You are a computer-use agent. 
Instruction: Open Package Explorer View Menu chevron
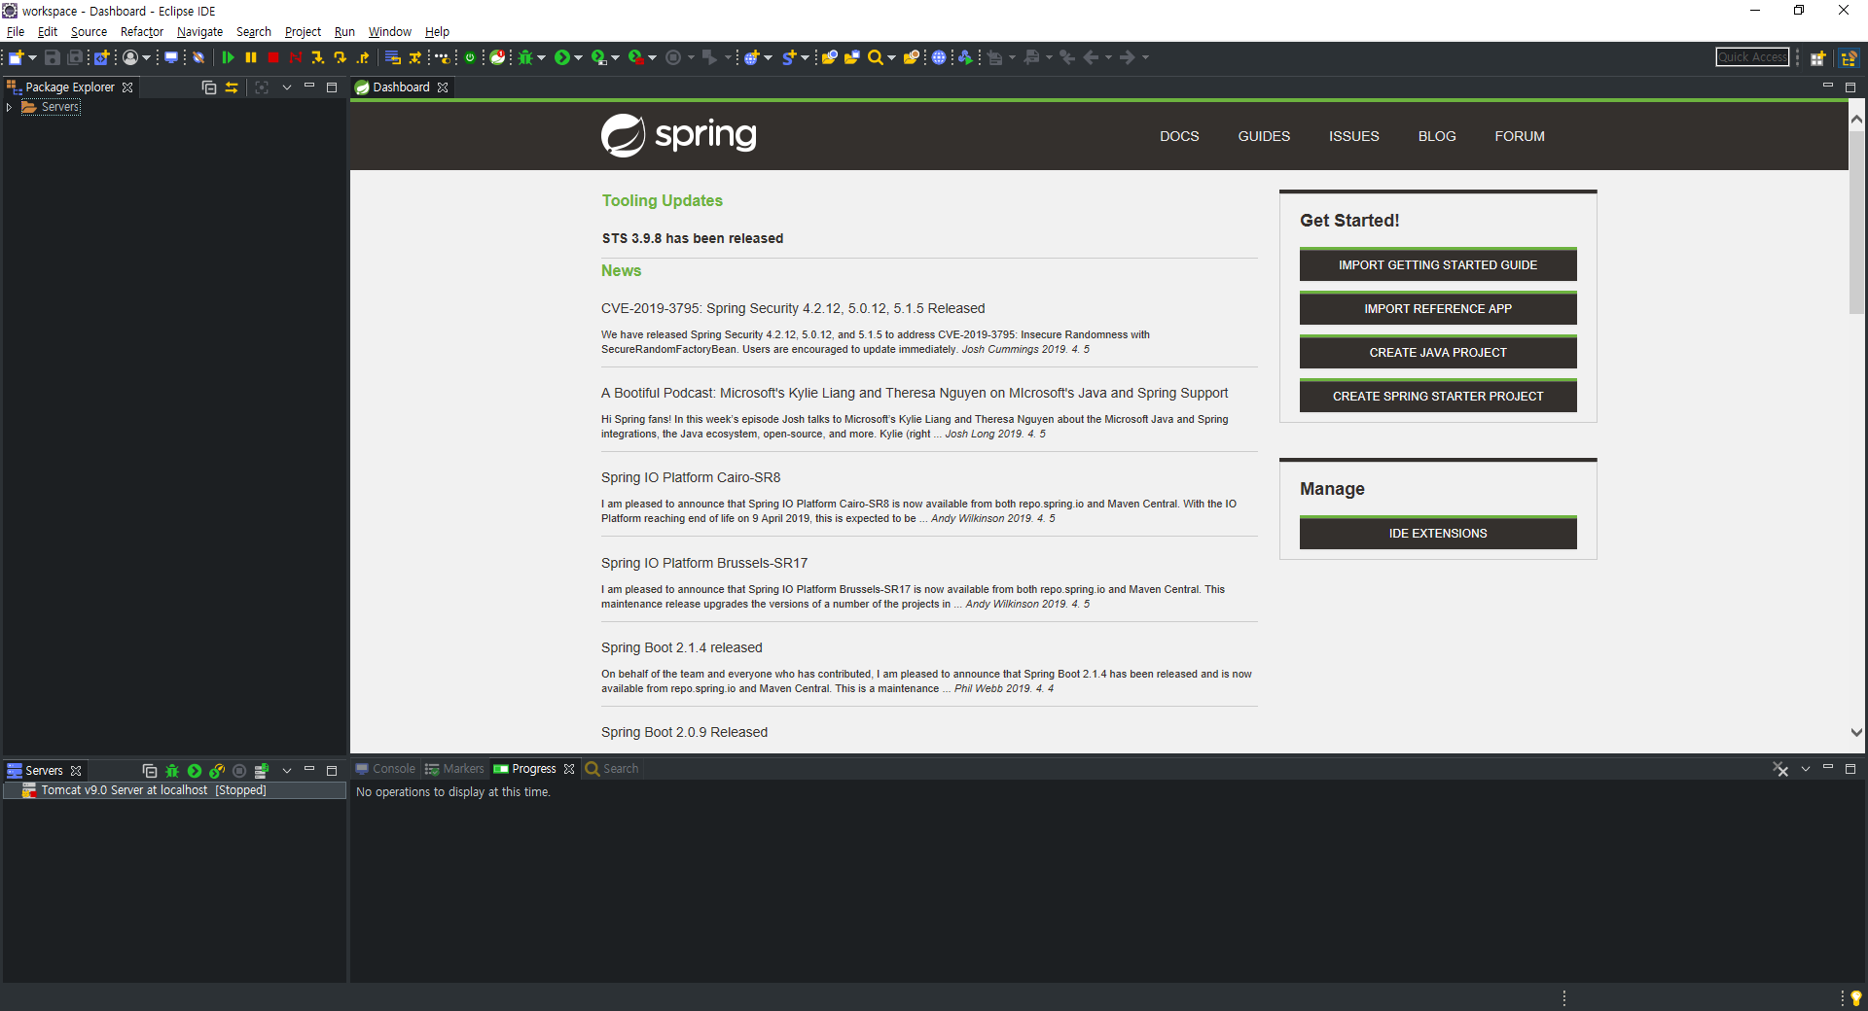click(x=287, y=87)
